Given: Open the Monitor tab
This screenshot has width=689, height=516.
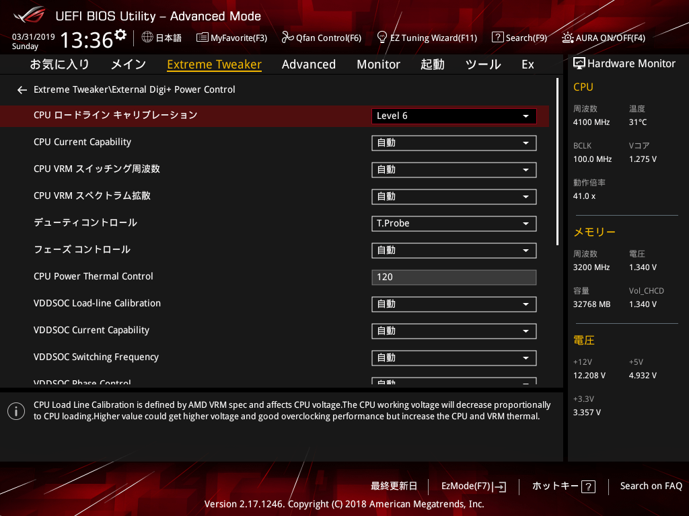Looking at the screenshot, I should pyautogui.click(x=378, y=64).
